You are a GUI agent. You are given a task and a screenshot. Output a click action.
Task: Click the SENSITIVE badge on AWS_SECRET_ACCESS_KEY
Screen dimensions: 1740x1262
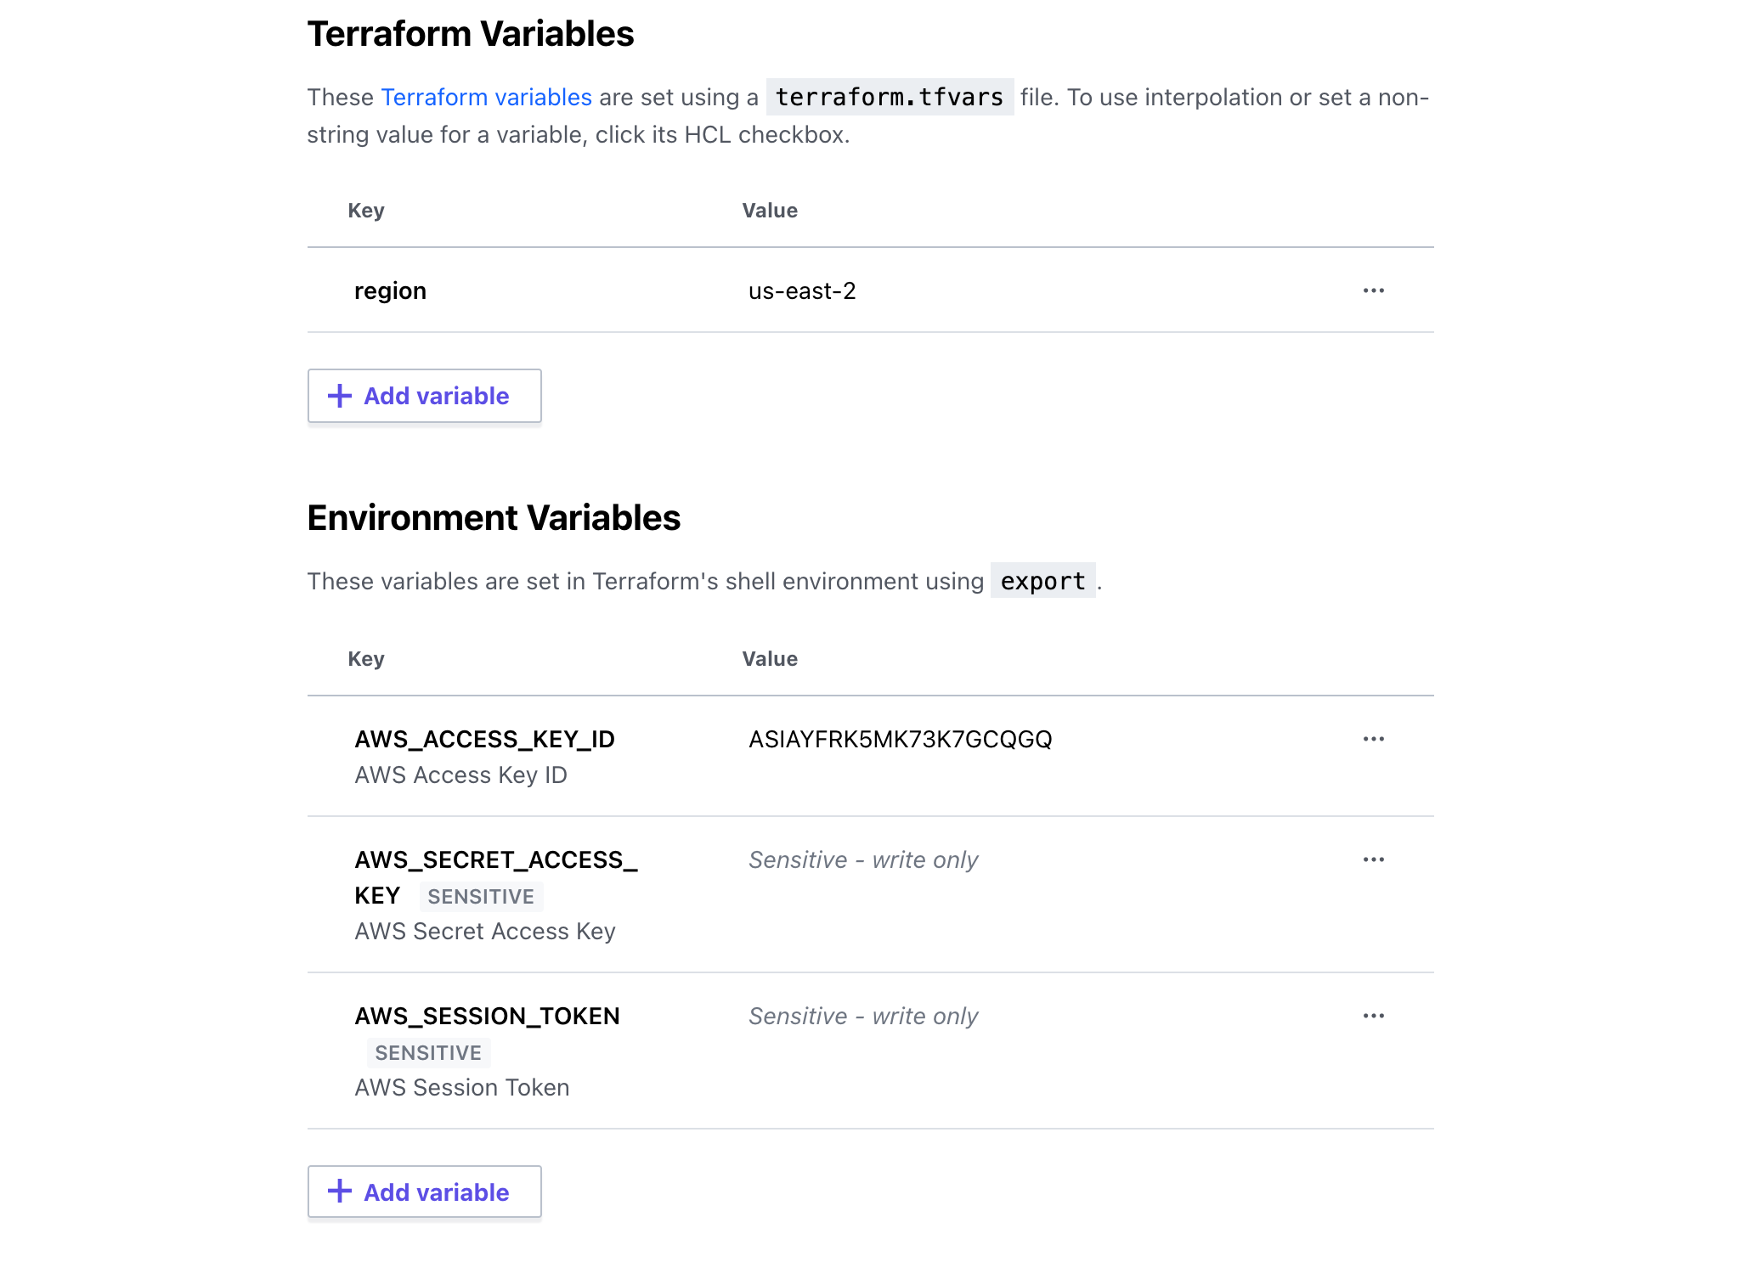(x=481, y=896)
